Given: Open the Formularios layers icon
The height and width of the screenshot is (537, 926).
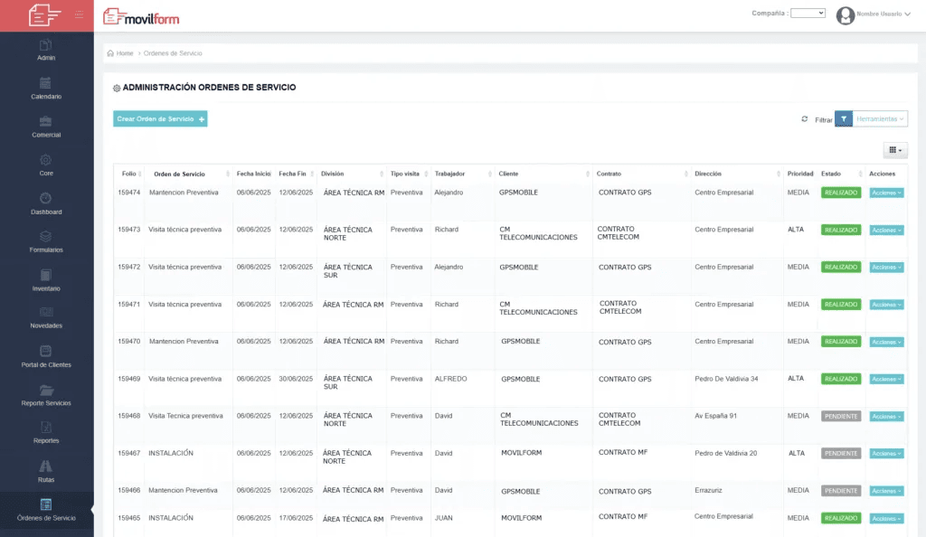Looking at the screenshot, I should pos(45,237).
